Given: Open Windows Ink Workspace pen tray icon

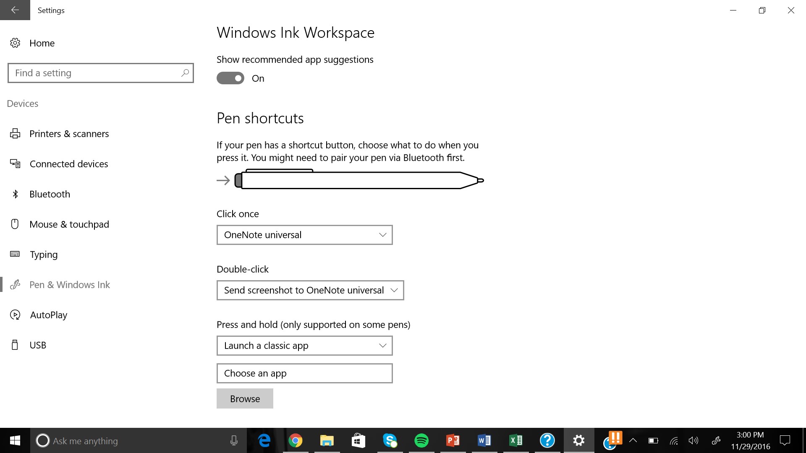Looking at the screenshot, I should pyautogui.click(x=716, y=440).
